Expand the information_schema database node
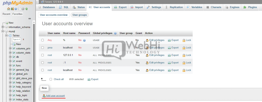The width and height of the screenshot is (262, 102). 3,27
